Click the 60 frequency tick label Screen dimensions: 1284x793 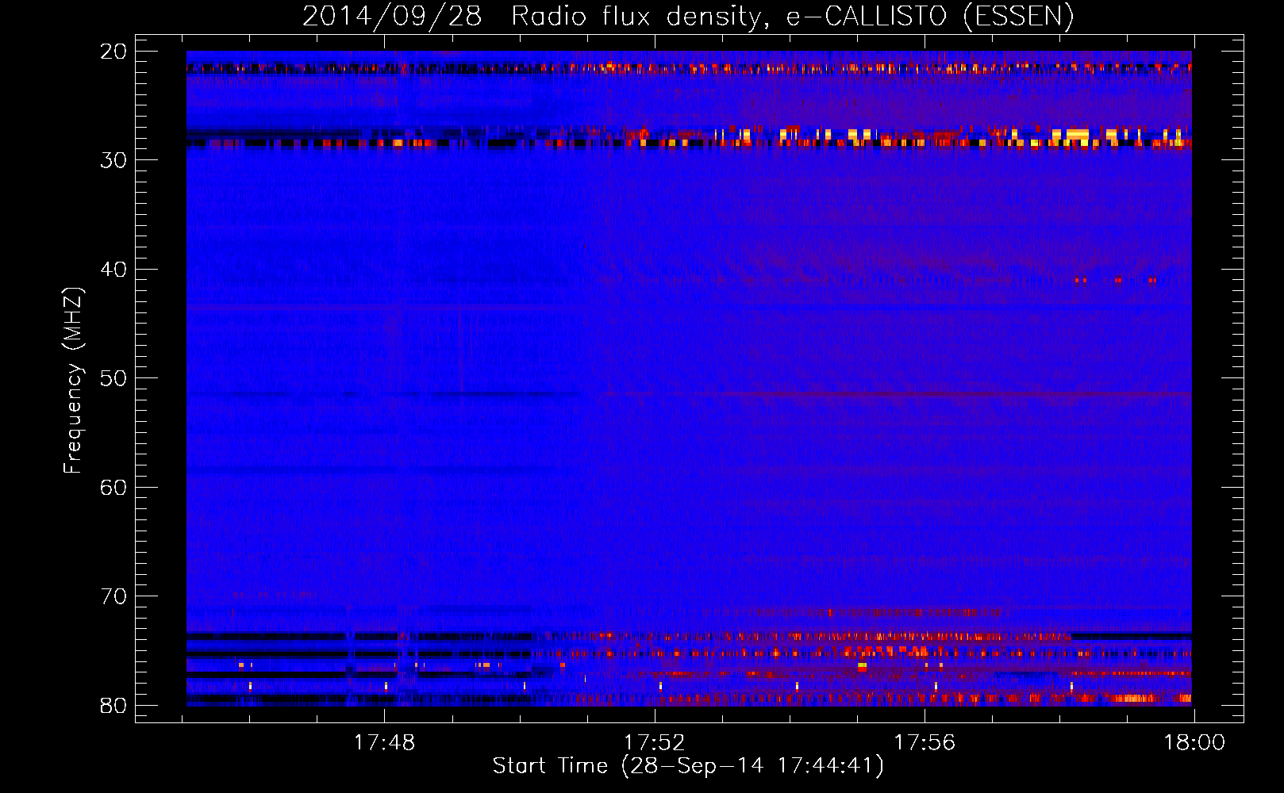pyautogui.click(x=114, y=487)
